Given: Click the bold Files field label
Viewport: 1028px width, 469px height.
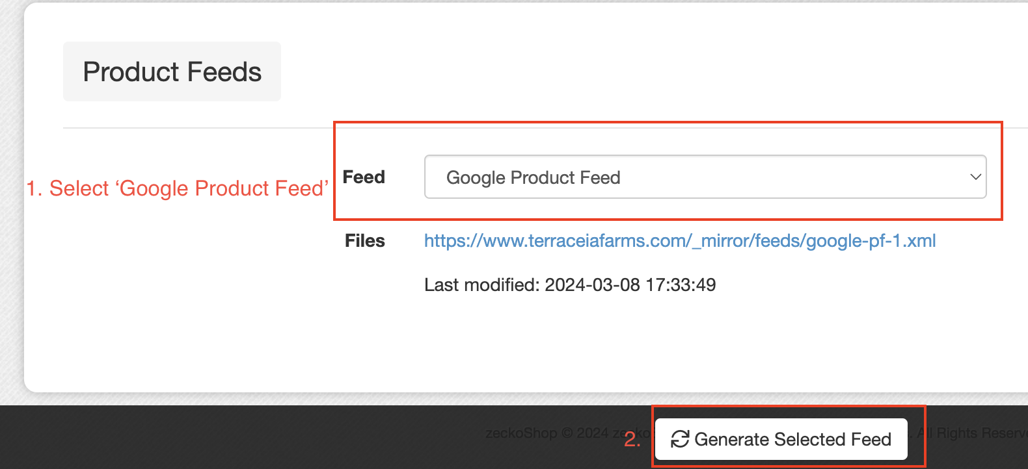Looking at the screenshot, I should (365, 241).
